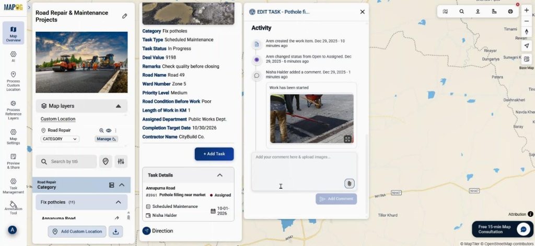535x246 pixels.
Task: Zoom out the map
Action: (x=527, y=21)
